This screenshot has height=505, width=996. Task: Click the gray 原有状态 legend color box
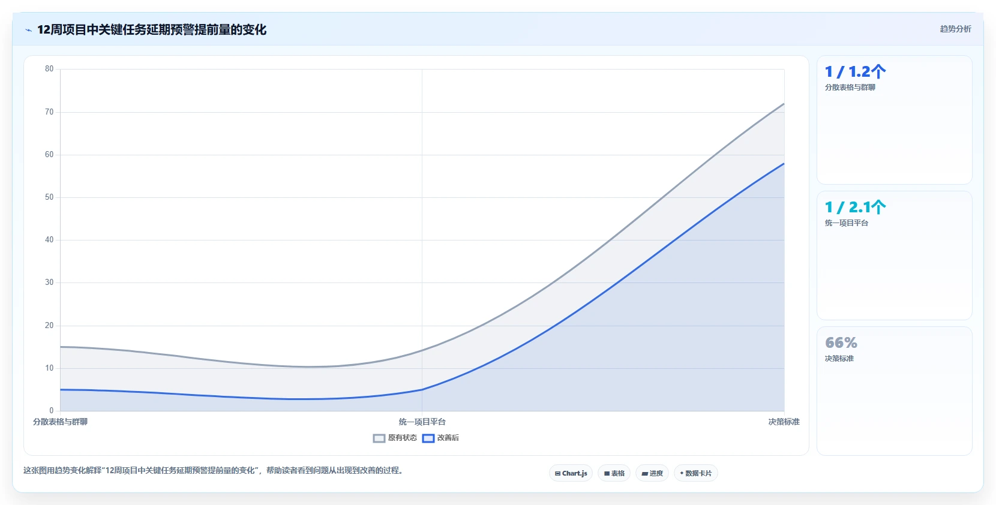(x=379, y=438)
